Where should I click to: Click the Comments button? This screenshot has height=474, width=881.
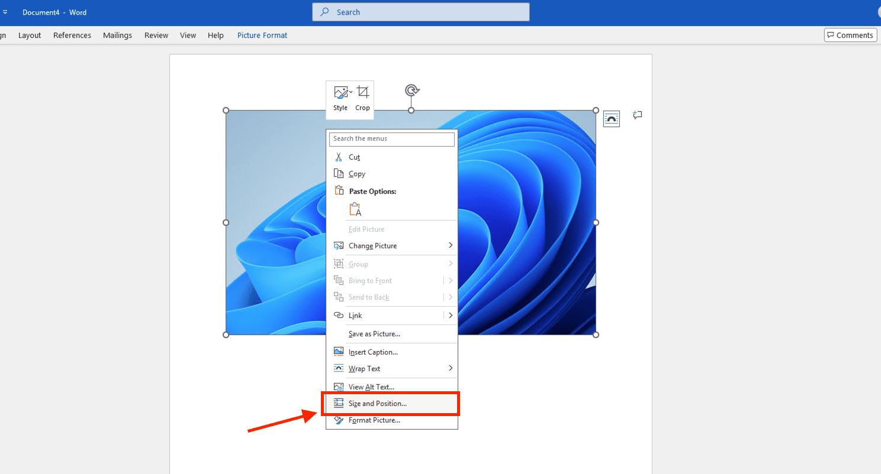pos(850,35)
